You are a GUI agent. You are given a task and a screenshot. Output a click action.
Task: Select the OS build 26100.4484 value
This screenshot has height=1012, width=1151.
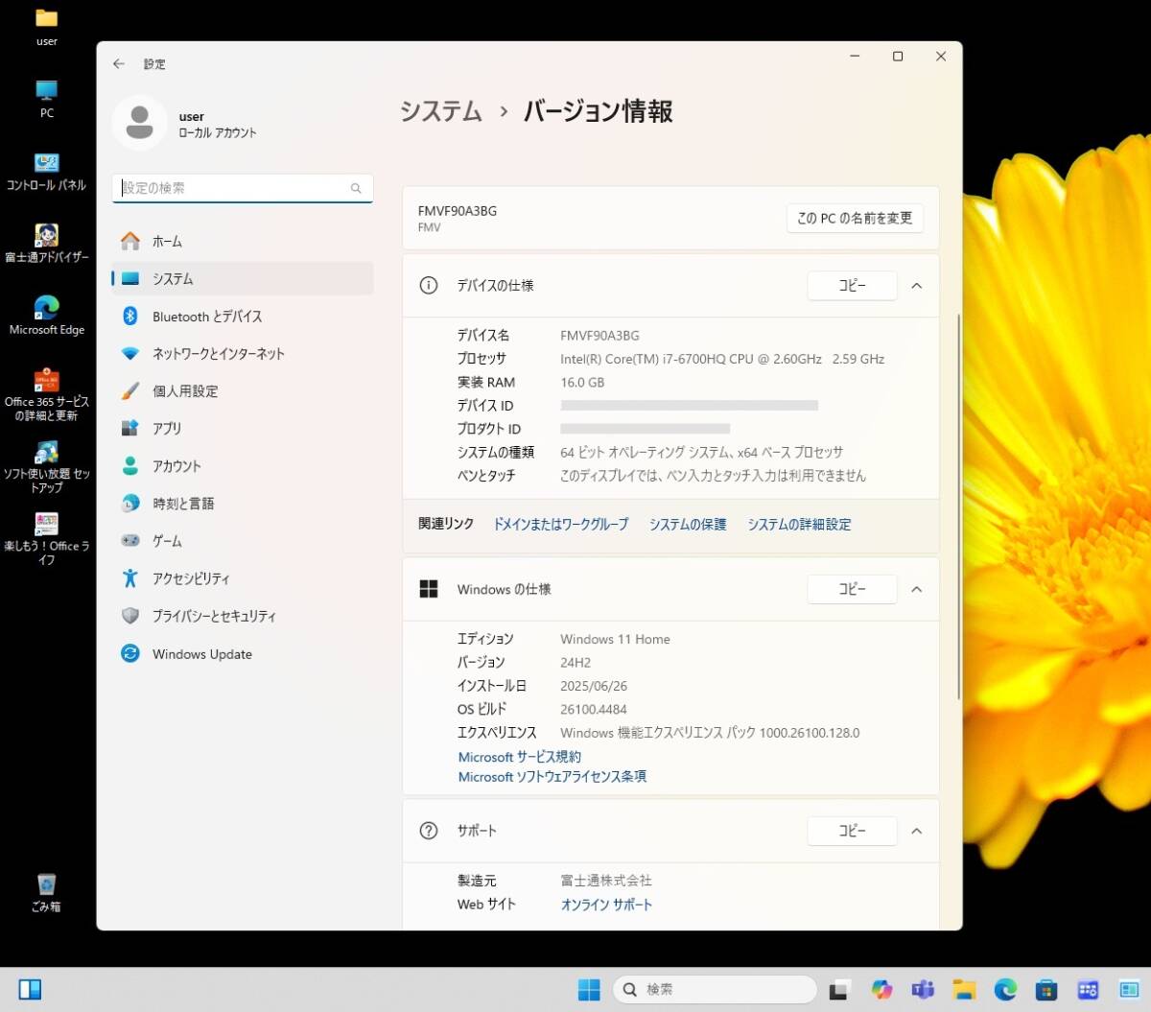[x=594, y=710]
